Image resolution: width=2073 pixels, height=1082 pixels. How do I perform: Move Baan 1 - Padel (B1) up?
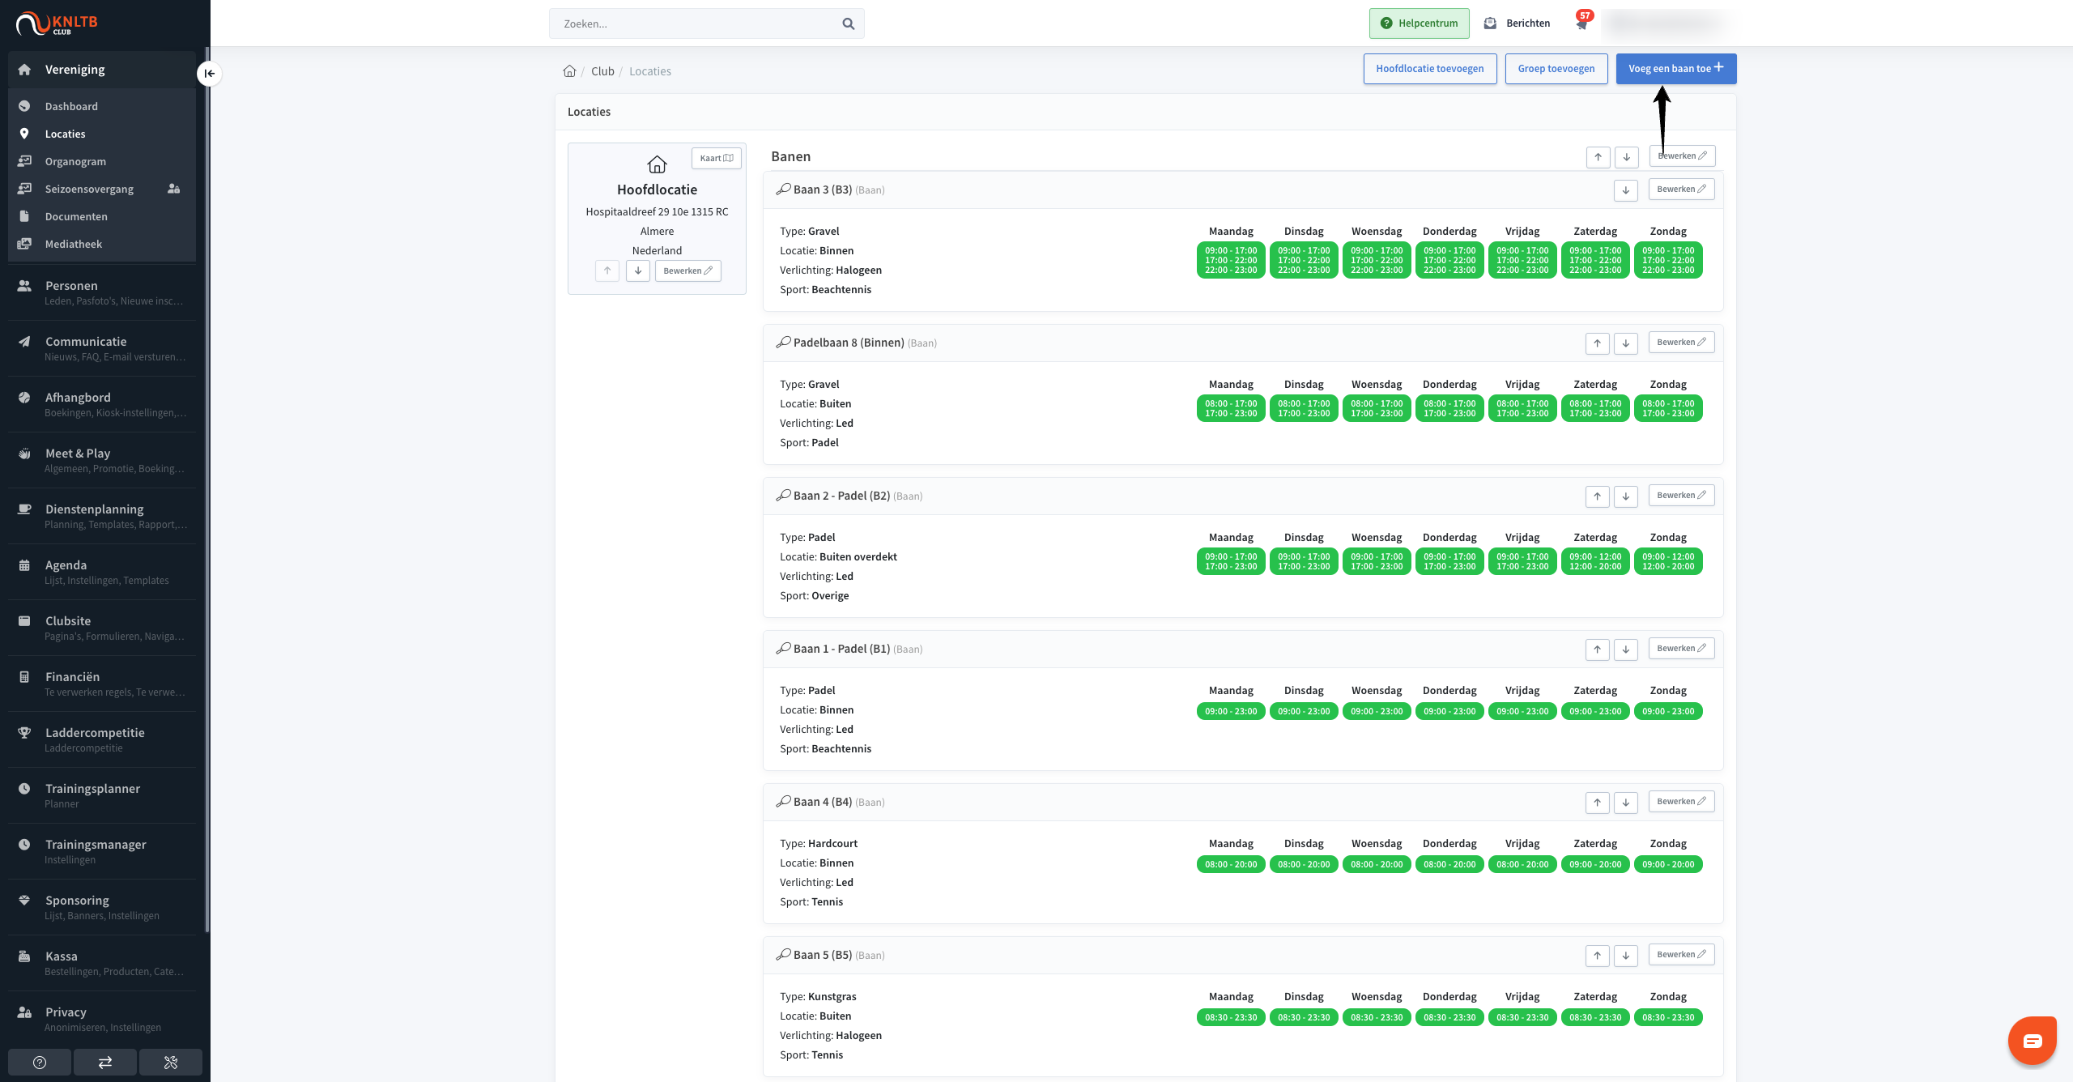click(1597, 650)
